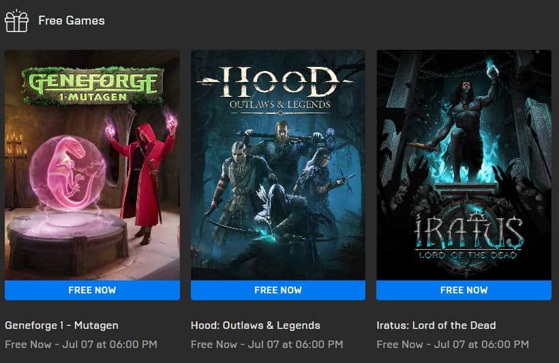Open the Hood: Outlaws & Legends title link
The image size is (559, 363).
pos(256,325)
